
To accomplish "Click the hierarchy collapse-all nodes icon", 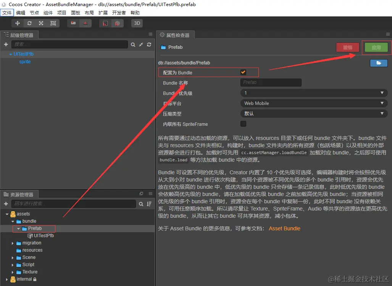I will click(x=141, y=45).
